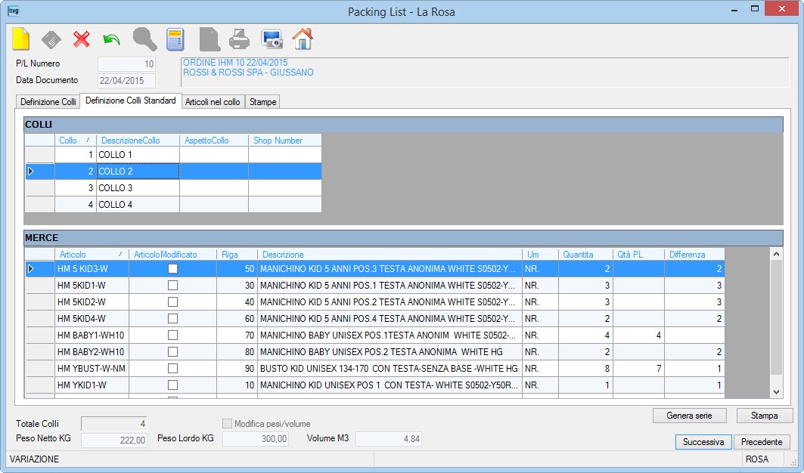The image size is (804, 473).
Task: Open the magnifying glass search tool
Action: click(144, 39)
